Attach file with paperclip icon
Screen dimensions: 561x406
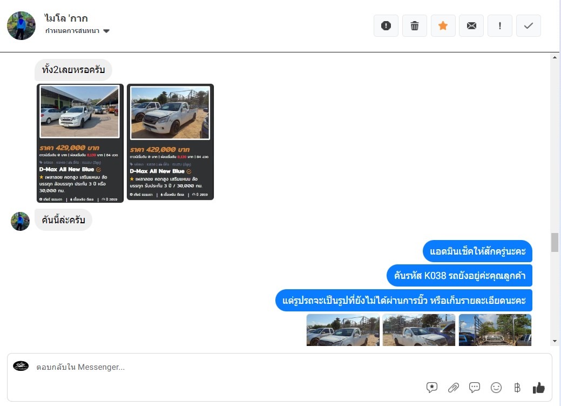click(454, 388)
